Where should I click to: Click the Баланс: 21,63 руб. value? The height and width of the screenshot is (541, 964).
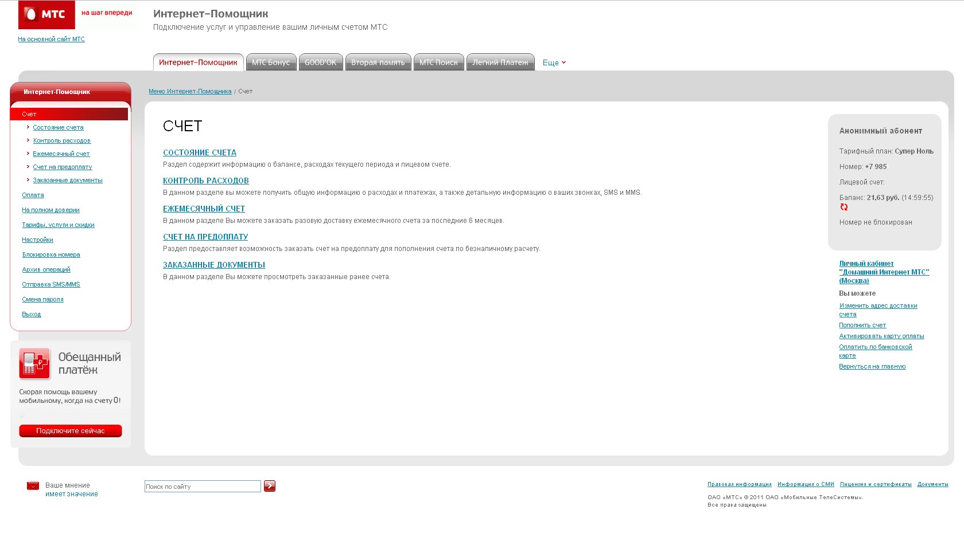pyautogui.click(x=886, y=198)
